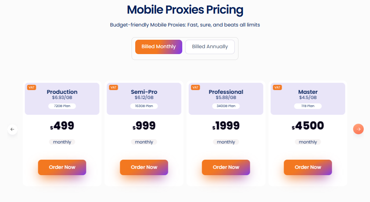The height and width of the screenshot is (202, 370).
Task: Click monthly label under $999 price
Action: click(x=144, y=142)
